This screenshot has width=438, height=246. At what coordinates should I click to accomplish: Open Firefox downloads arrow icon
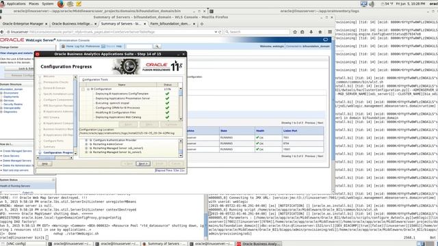(x=311, y=32)
